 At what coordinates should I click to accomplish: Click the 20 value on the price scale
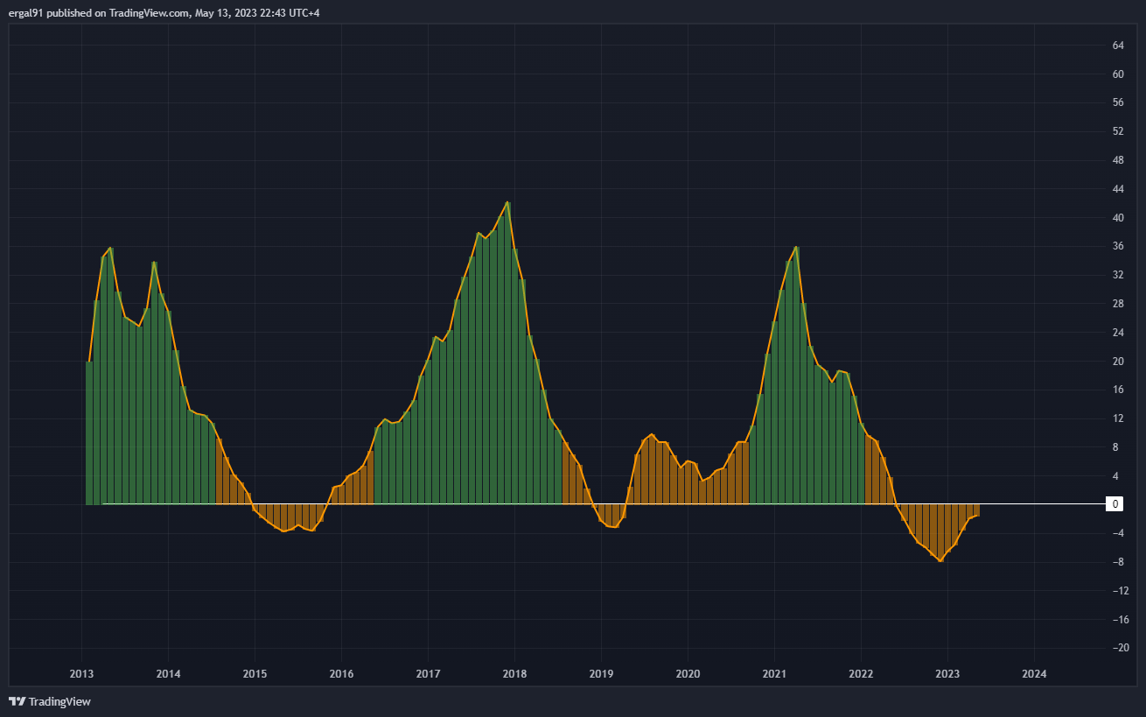pyautogui.click(x=1118, y=361)
